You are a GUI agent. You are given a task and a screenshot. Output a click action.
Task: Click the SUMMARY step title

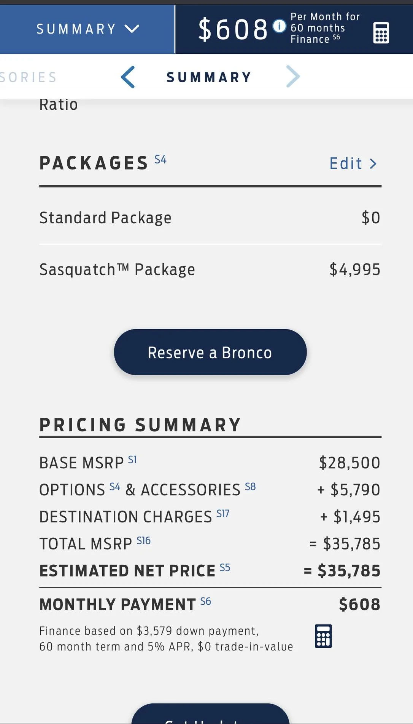(x=209, y=77)
